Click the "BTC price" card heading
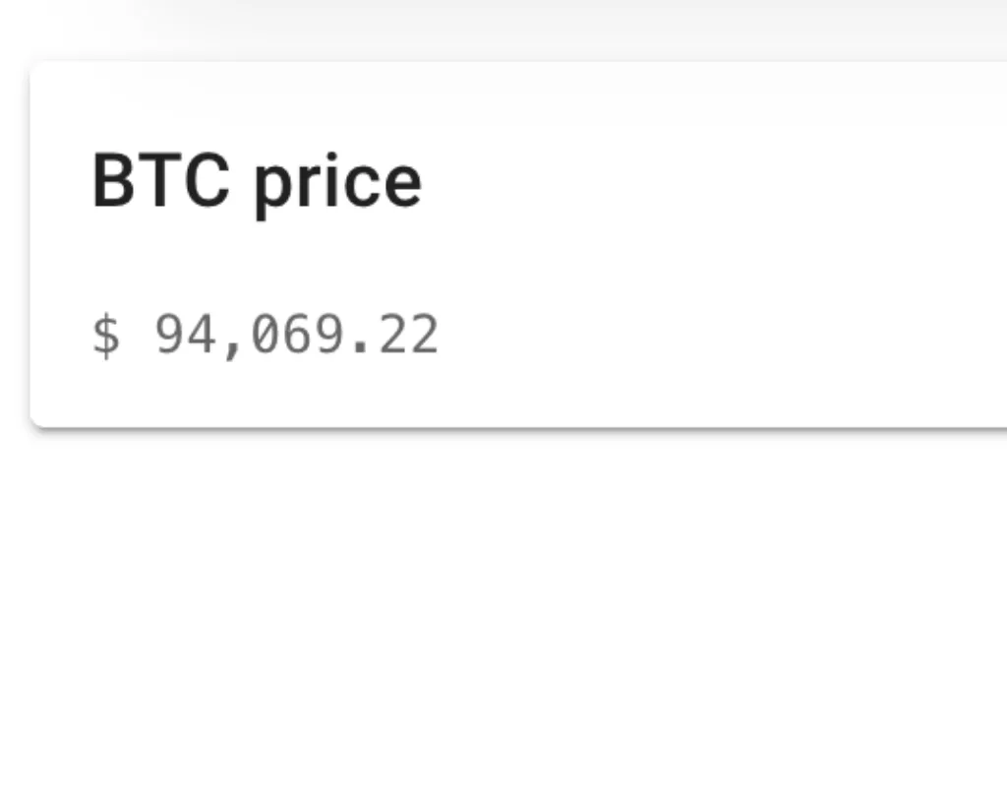The height and width of the screenshot is (806, 1007). [x=257, y=182]
